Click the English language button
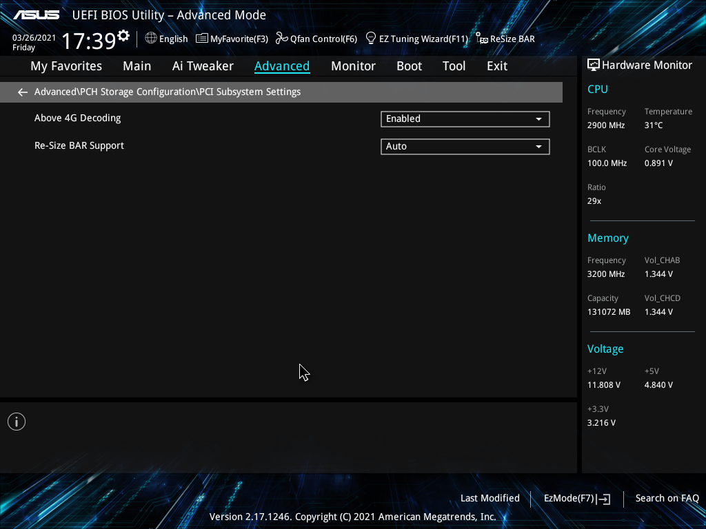The width and height of the screenshot is (706, 529). tap(167, 39)
